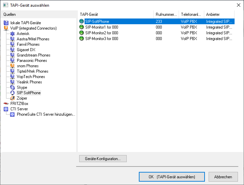
Task: Confirm with OK (TAPI-Gerät auswählen)
Action: click(x=172, y=177)
